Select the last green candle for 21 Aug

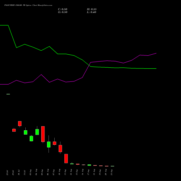coord(113,166)
